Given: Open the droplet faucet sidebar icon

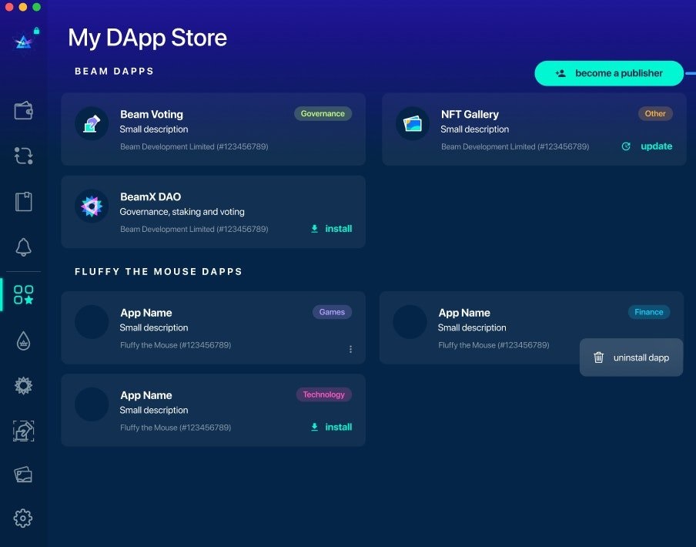Looking at the screenshot, I should [x=23, y=341].
